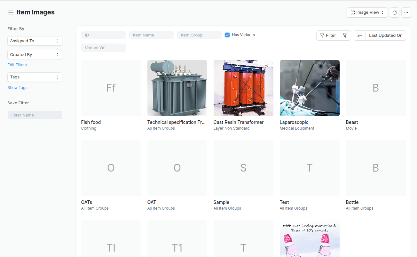Image resolution: width=417 pixels, height=257 pixels.
Task: Click the Filter Name save field
Action: point(35,115)
